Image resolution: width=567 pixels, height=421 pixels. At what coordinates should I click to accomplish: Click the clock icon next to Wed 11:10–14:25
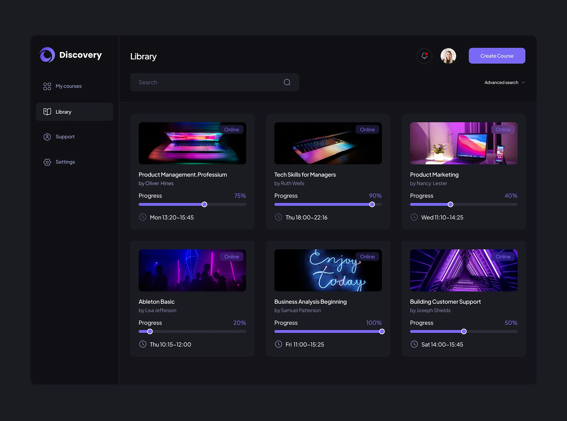coord(414,217)
